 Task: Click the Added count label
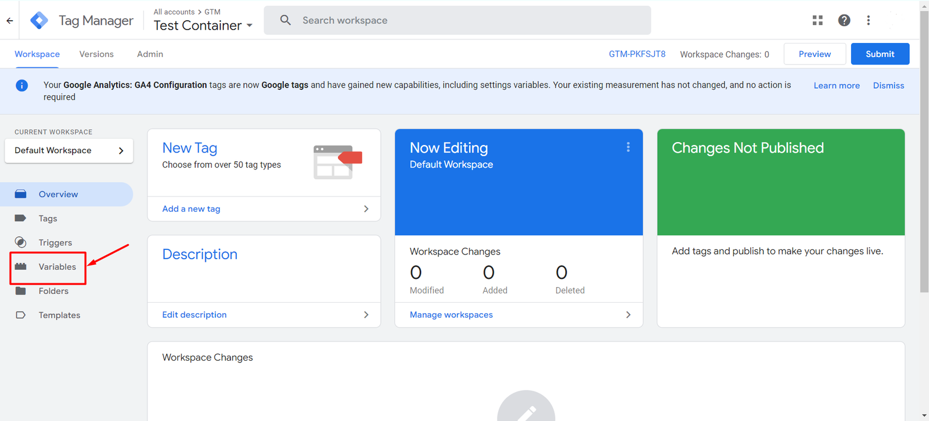(495, 291)
